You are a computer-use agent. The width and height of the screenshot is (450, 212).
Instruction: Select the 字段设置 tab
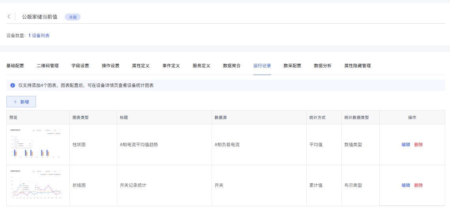coord(80,66)
